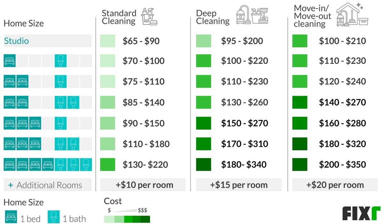Click the Additional Rooms label
The width and height of the screenshot is (384, 224).
(x=49, y=185)
